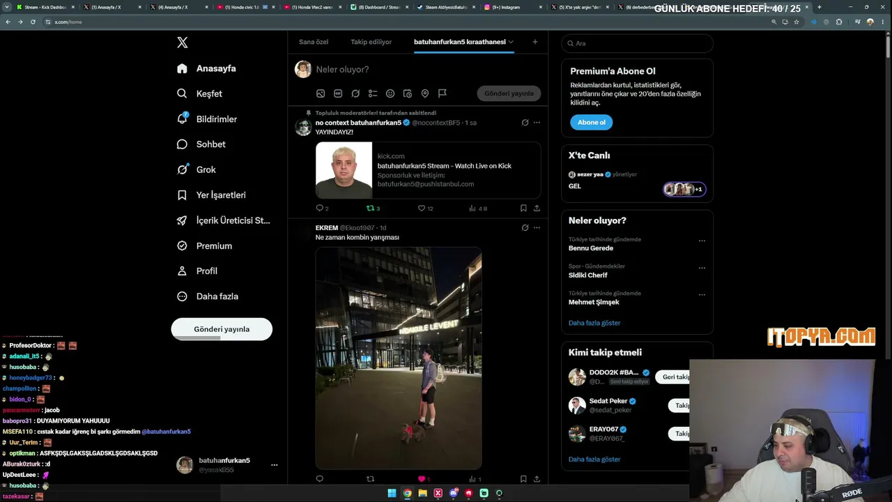Open account menu next to batuhanfurkan5
Image resolution: width=892 pixels, height=502 pixels.
(x=274, y=465)
